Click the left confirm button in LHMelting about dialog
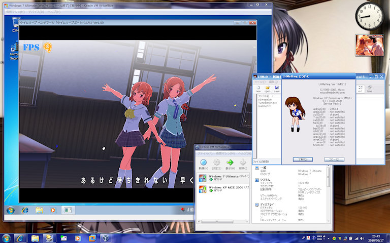The height and width of the screenshot is (243, 390). 303,159
